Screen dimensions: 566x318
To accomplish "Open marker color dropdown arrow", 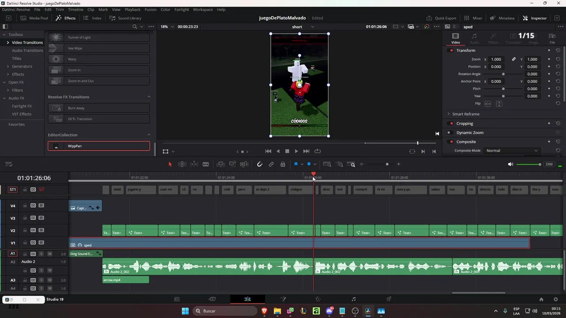I will point(314,164).
